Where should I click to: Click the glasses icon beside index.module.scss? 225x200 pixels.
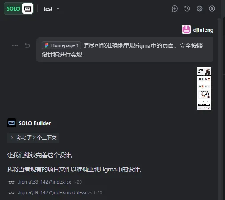pyautogui.click(x=12, y=193)
